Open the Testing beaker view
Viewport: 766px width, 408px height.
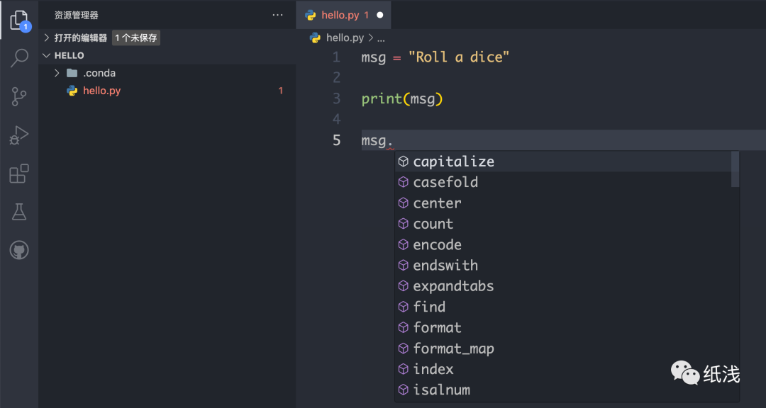(x=18, y=211)
